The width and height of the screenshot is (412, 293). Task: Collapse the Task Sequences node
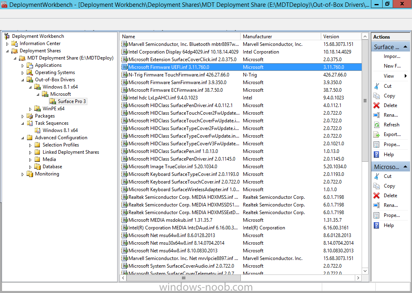[23, 124]
